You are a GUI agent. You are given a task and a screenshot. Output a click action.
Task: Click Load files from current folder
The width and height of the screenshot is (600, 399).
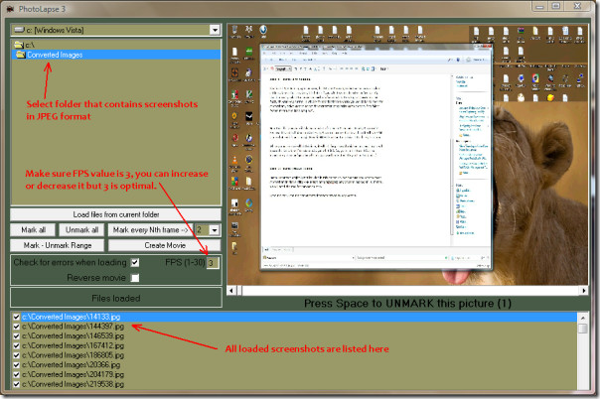(115, 214)
